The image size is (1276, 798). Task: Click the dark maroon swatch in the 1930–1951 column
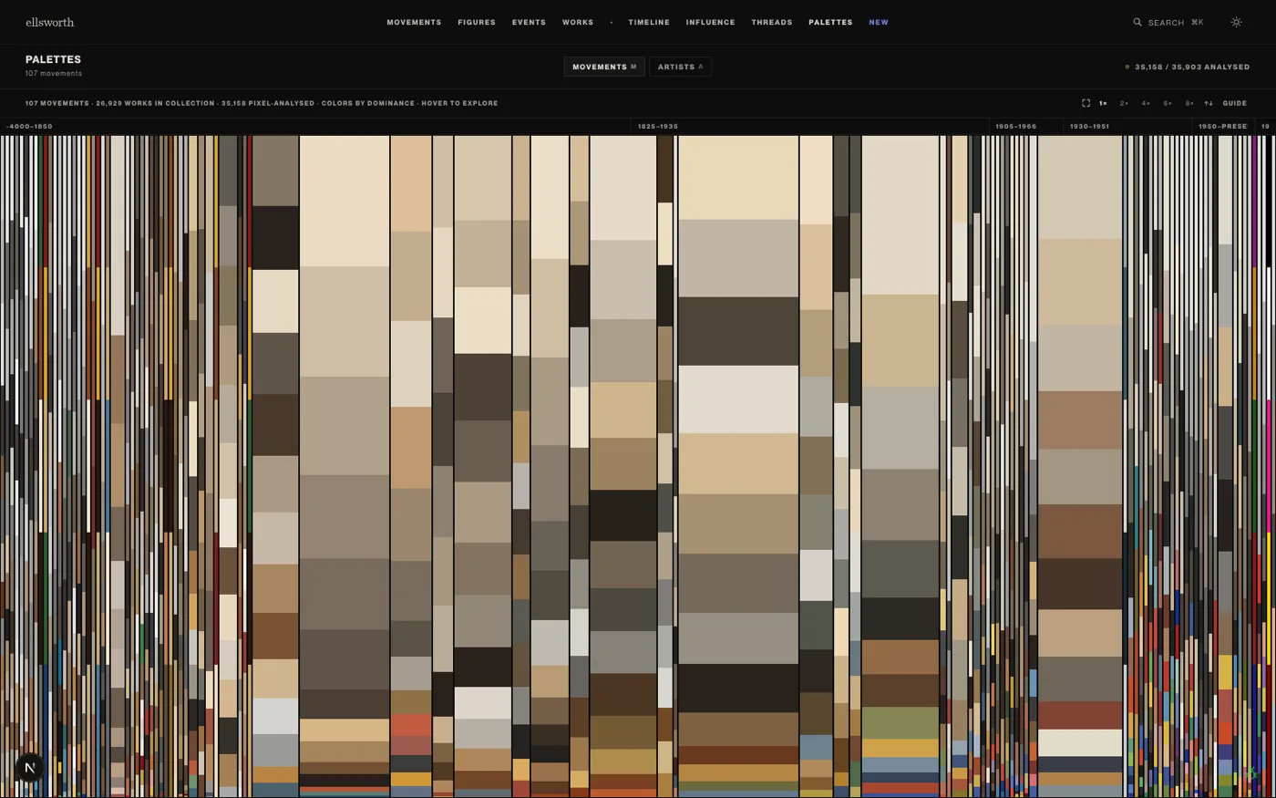[x=1080, y=715]
